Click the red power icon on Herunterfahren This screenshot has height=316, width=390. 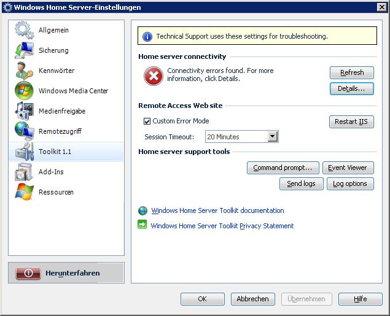click(28, 273)
